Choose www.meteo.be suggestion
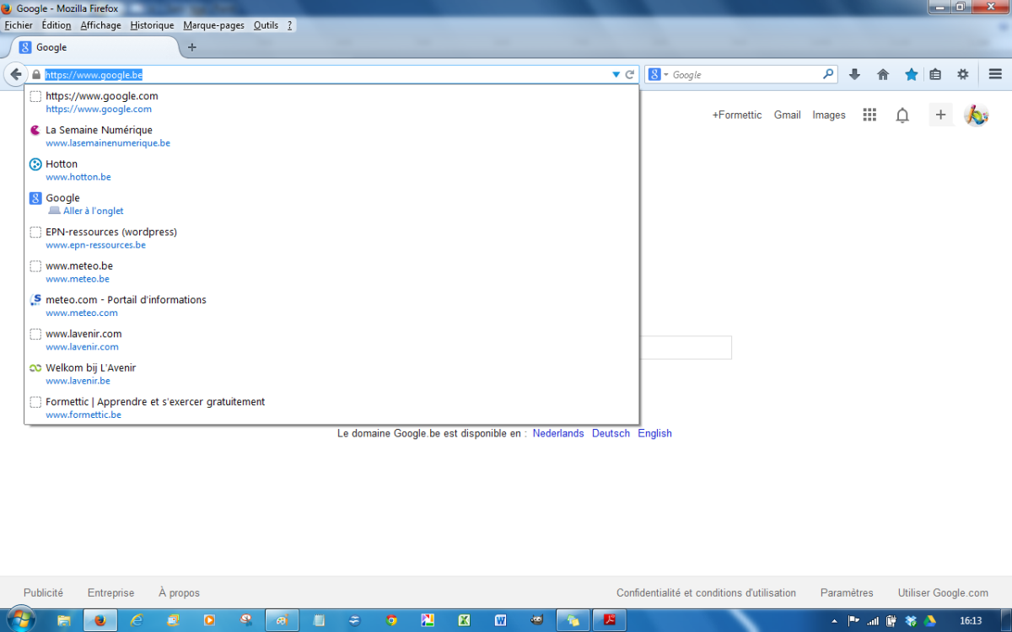 pyautogui.click(x=331, y=272)
